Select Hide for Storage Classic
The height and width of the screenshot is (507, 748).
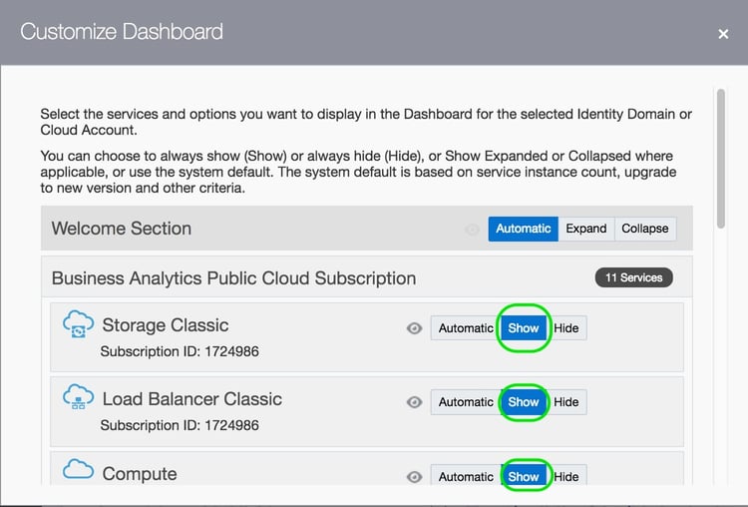pyautogui.click(x=566, y=328)
